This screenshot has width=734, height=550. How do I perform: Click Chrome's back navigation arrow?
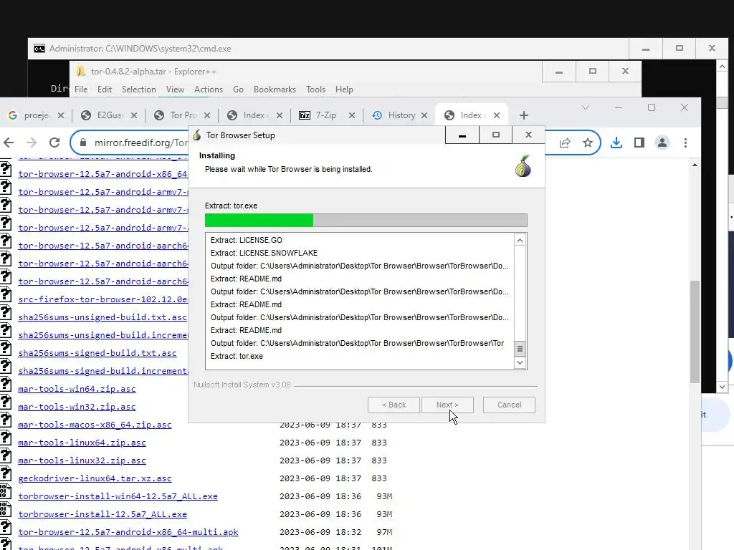[9, 143]
